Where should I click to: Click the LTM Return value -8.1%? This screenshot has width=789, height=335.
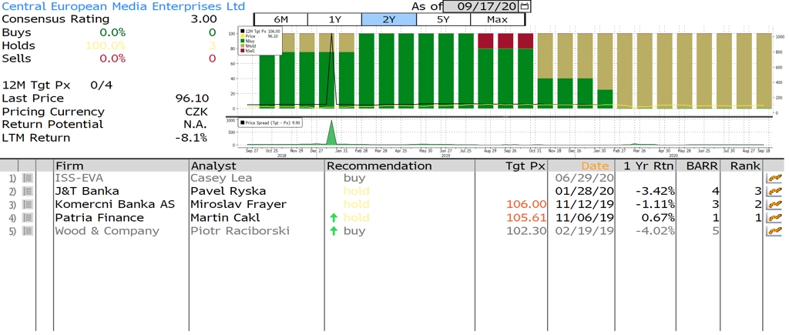192,138
